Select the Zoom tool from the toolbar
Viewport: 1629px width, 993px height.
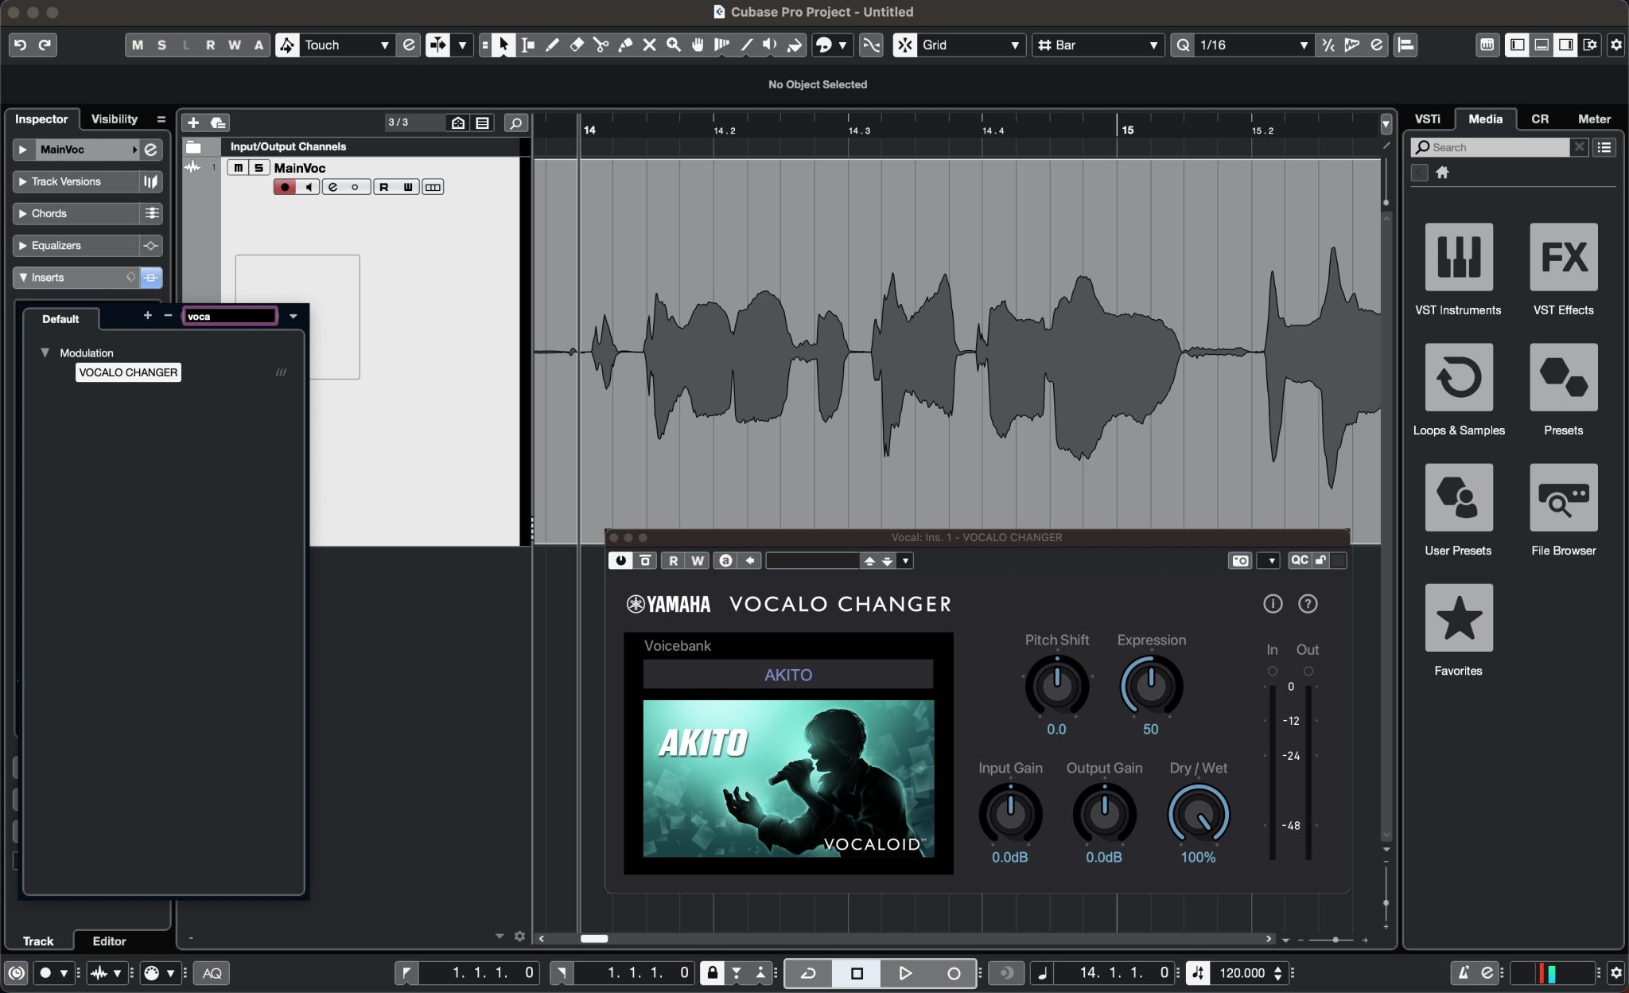674,45
